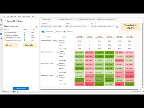Screen dimensions: 144x108
Task: Click the Log Loss column color gradient legend
Action: [x=120, y=38]
